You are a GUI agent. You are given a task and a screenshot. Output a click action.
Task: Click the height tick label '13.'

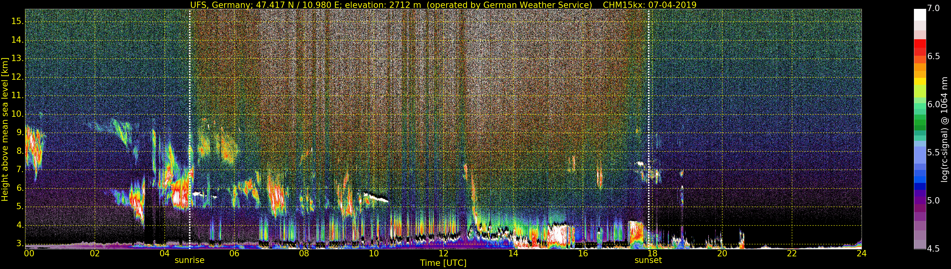17,59
